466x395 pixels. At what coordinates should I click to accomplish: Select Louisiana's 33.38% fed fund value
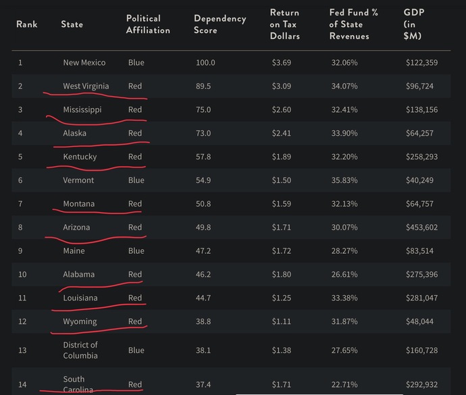click(344, 298)
